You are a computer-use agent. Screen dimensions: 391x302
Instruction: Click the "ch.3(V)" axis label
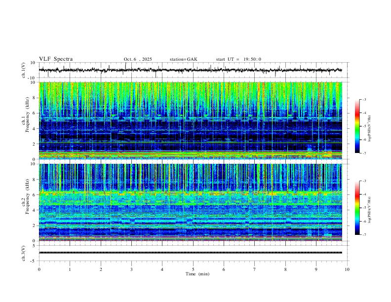pyautogui.click(x=24, y=253)
